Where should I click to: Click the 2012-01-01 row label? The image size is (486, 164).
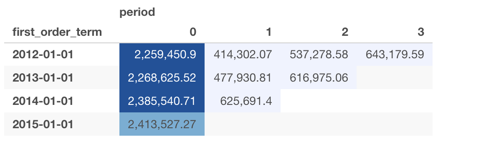[43, 55]
